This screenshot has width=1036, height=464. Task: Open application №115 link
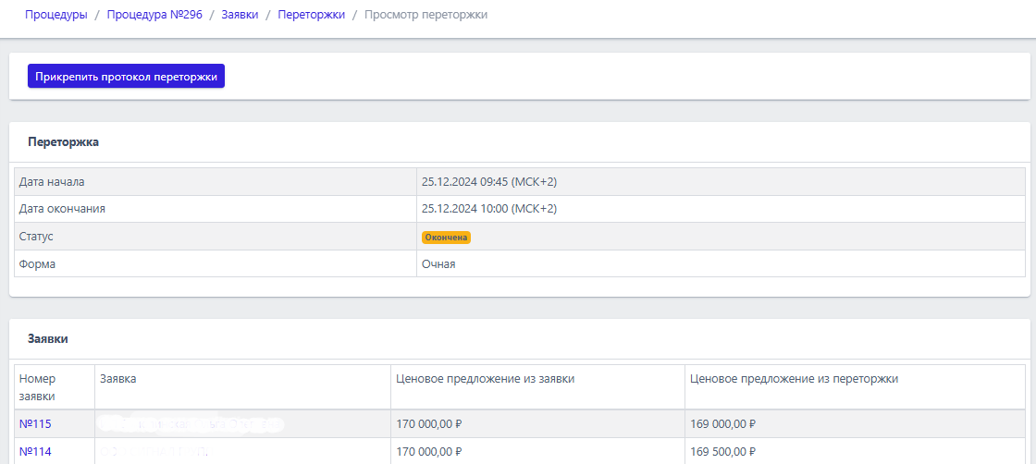tap(35, 424)
